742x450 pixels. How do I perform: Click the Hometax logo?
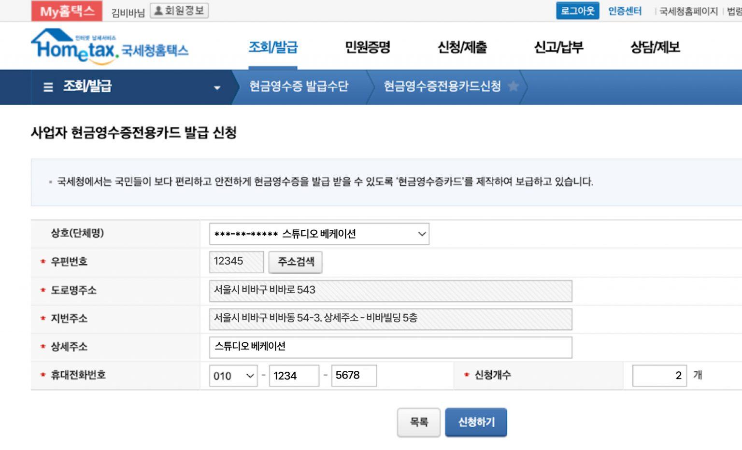[110, 47]
